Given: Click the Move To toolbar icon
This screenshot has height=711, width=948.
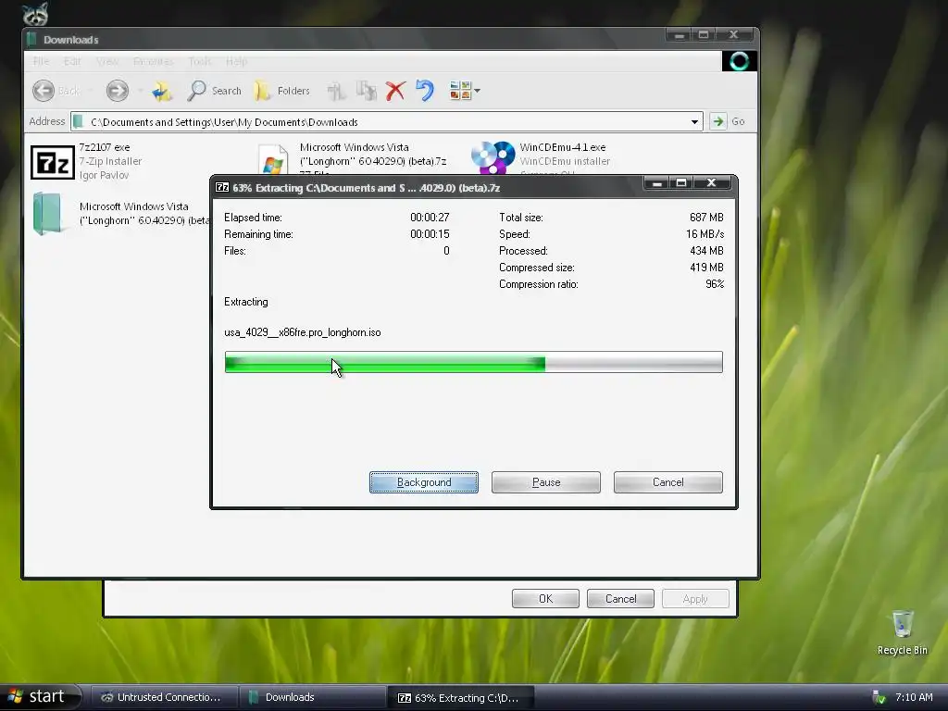Looking at the screenshot, I should [336, 91].
